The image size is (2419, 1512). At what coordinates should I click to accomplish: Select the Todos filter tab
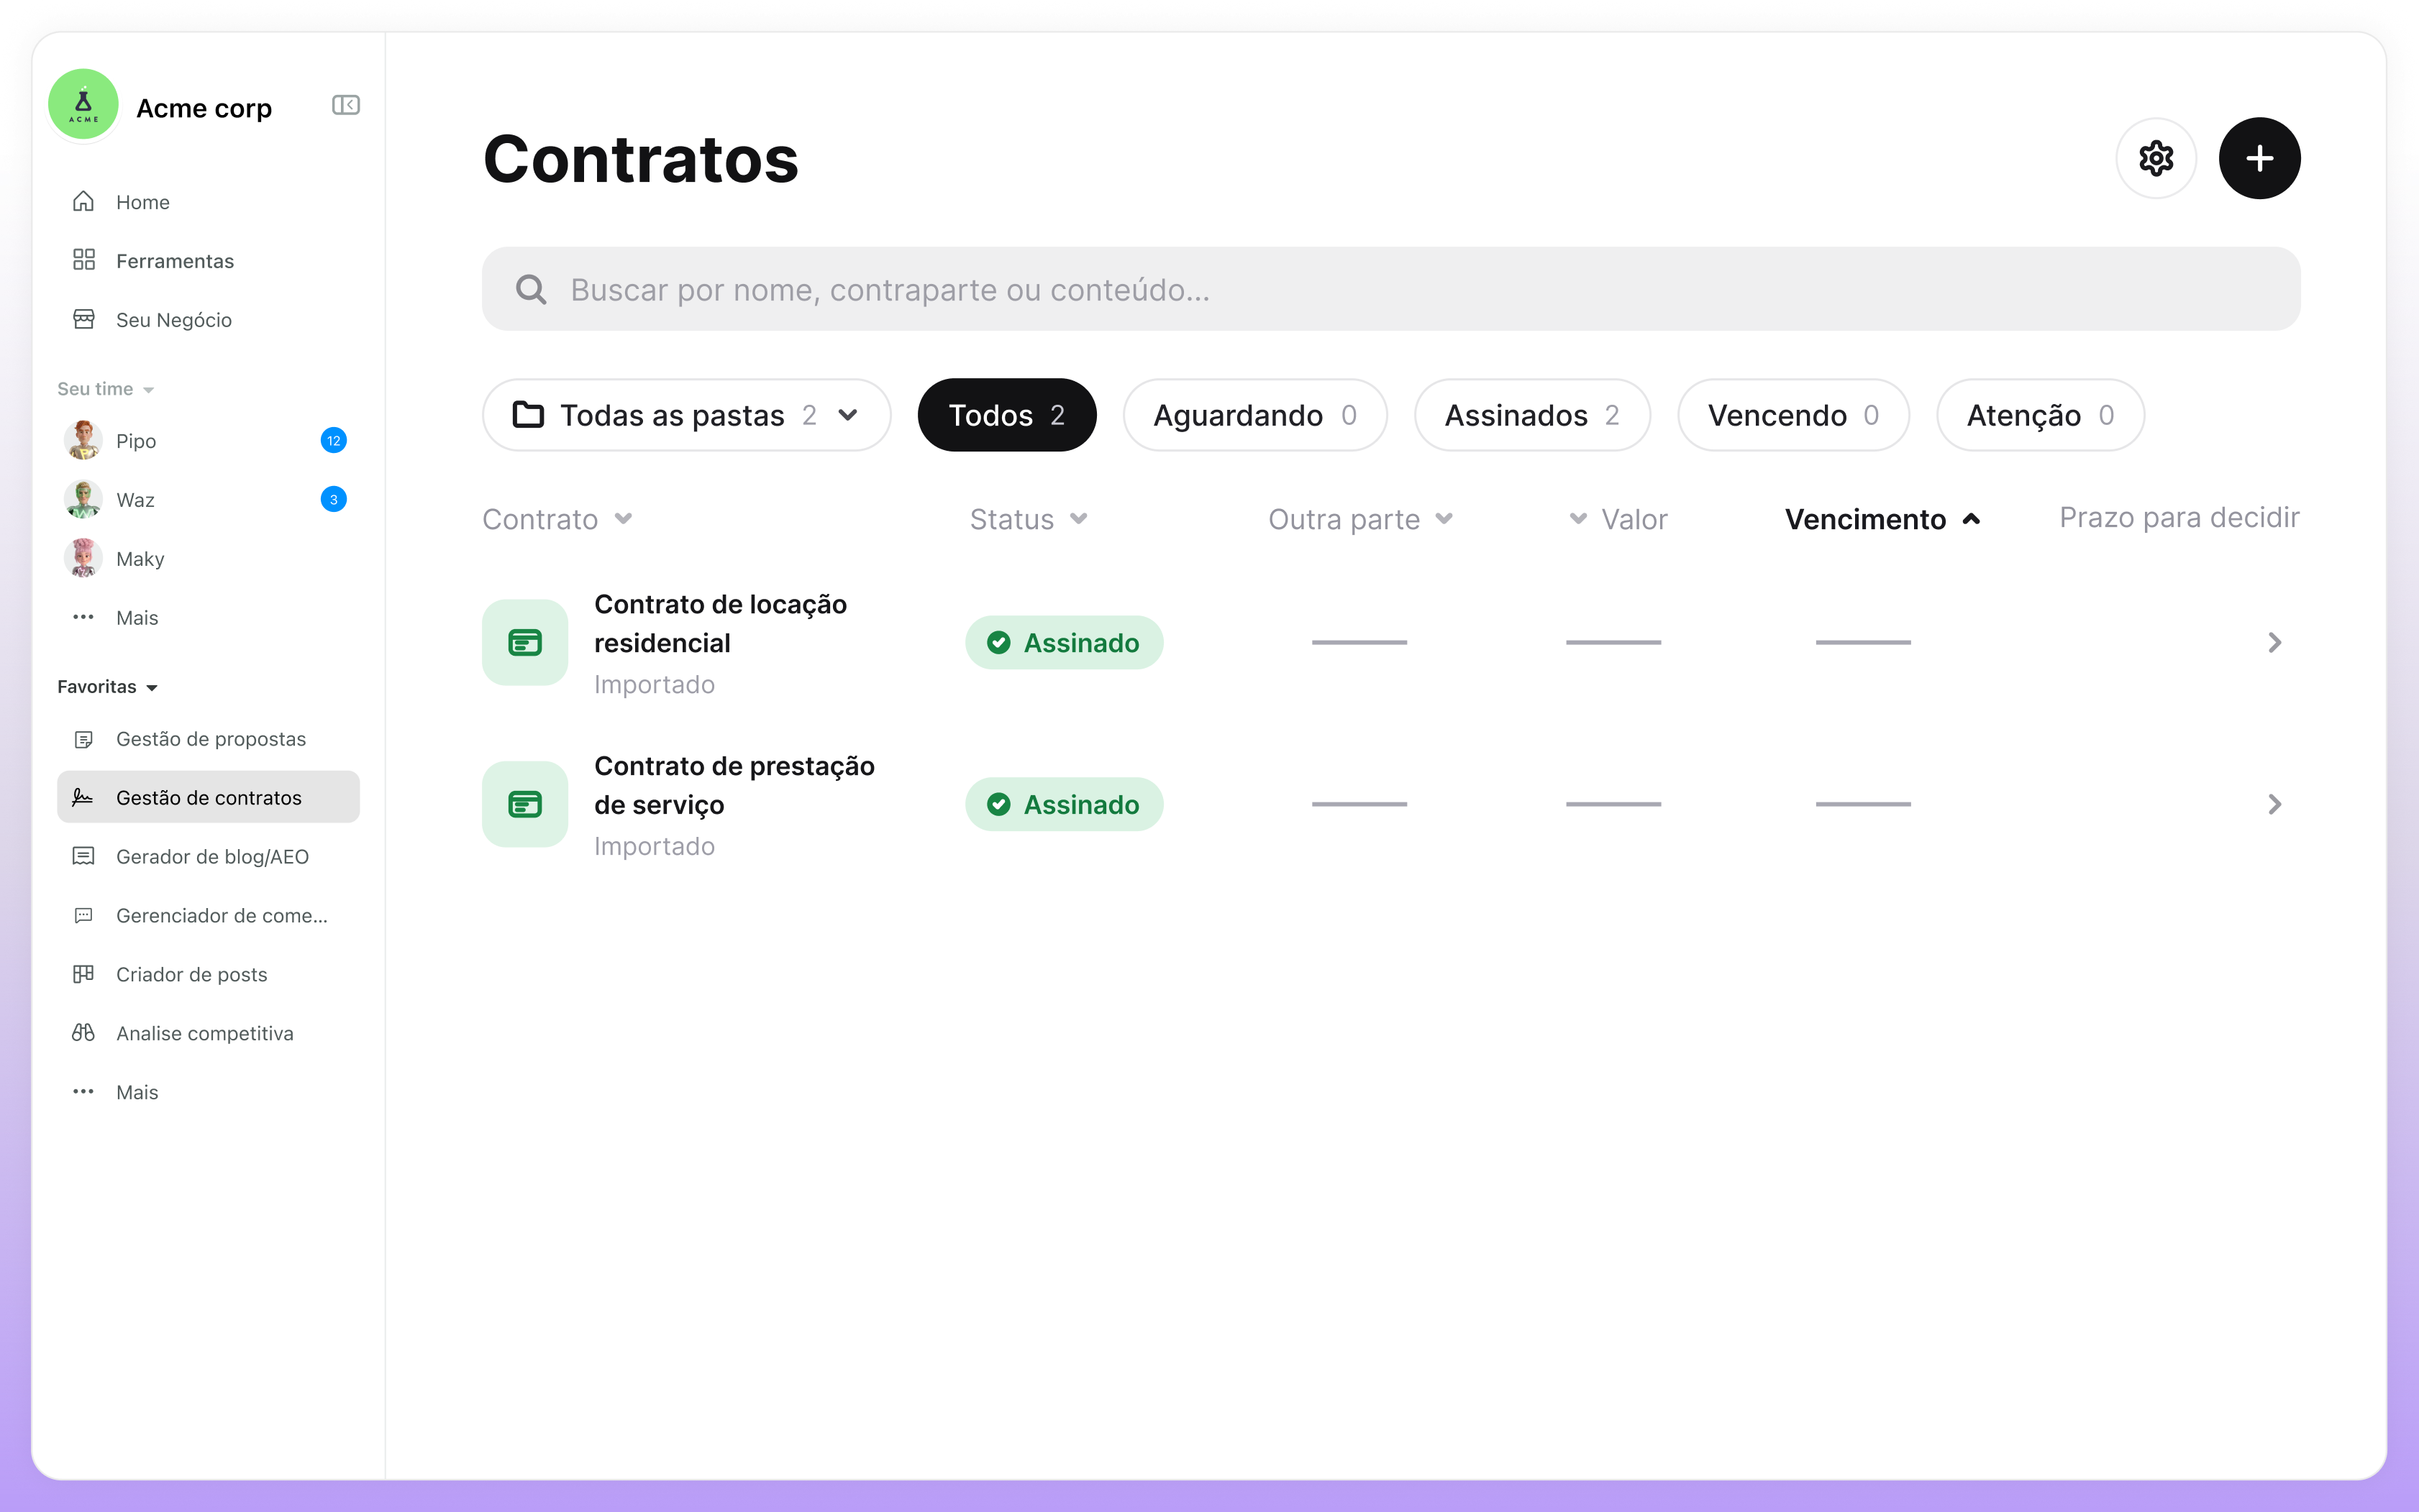pos(1006,415)
